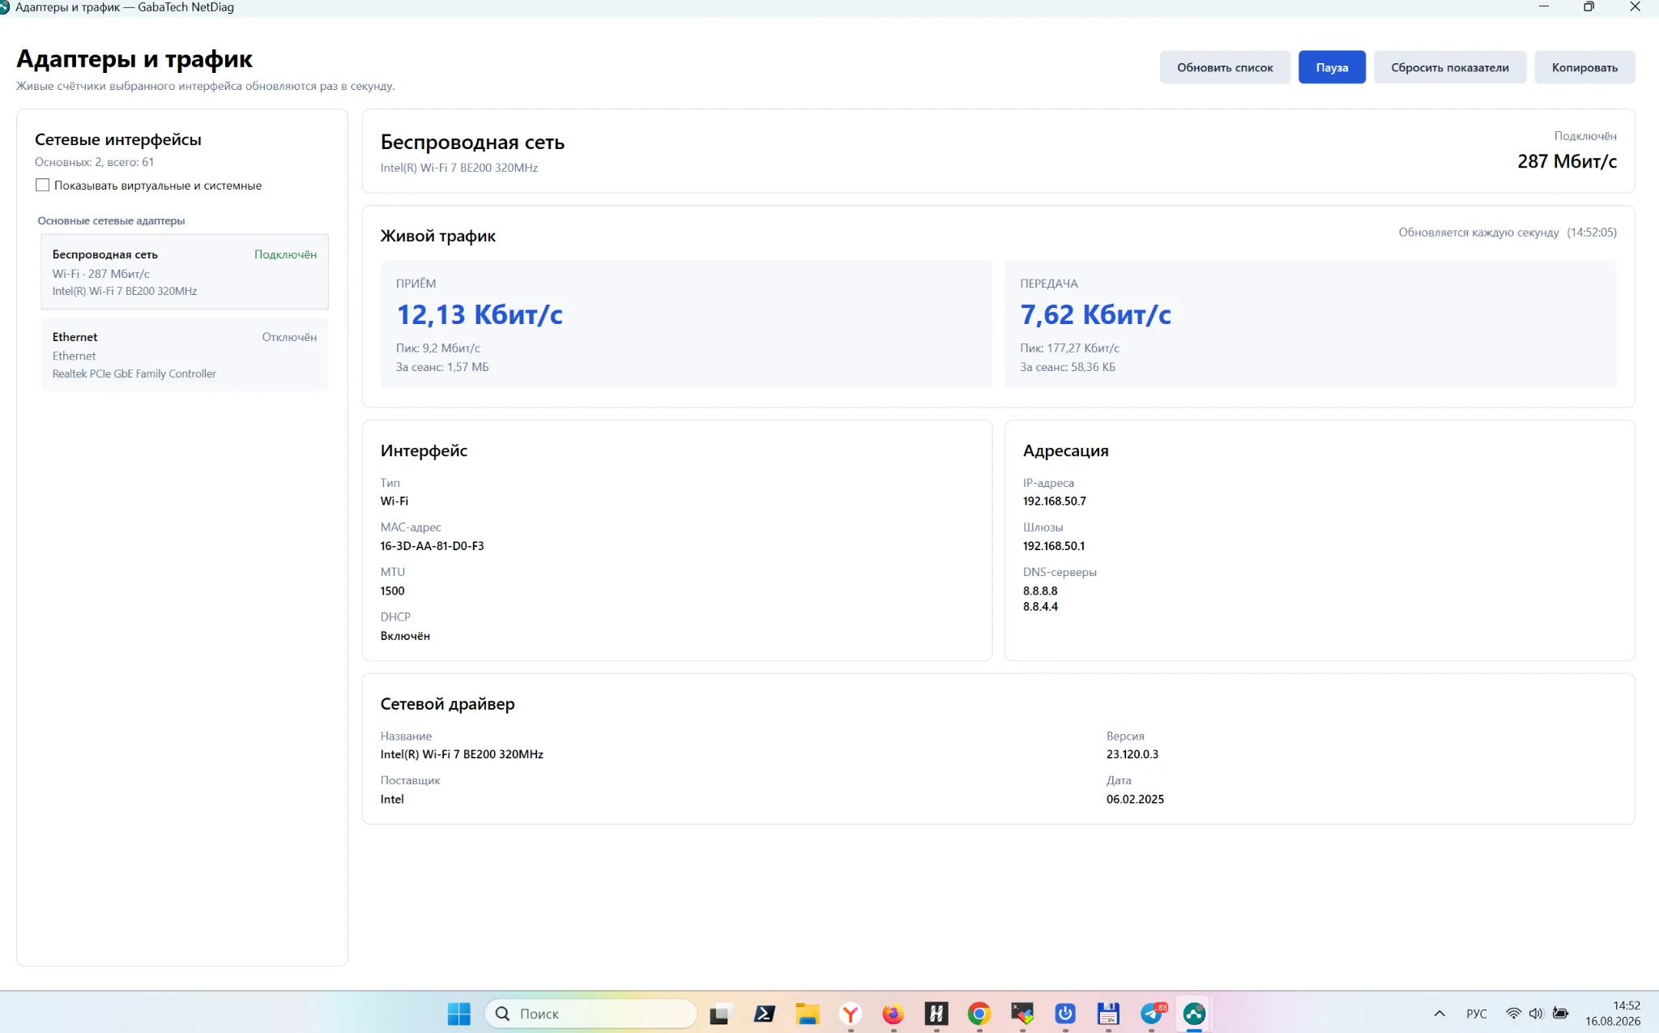Open the battery tray icon
Screen dimensions: 1659x1033
pos(1560,1014)
